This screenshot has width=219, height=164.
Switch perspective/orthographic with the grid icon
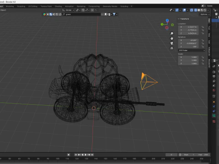pyautogui.click(x=172, y=48)
